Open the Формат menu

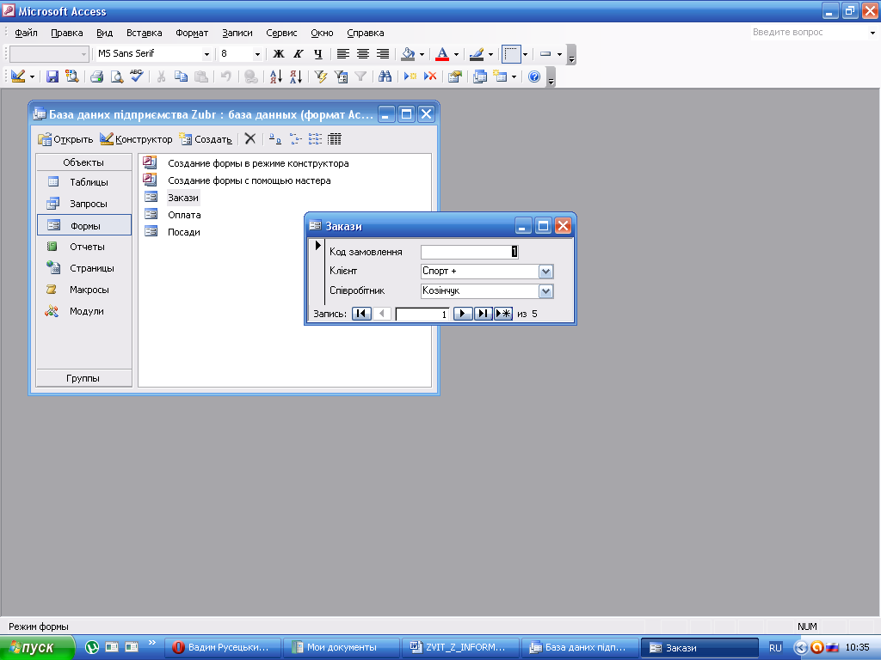(x=192, y=33)
